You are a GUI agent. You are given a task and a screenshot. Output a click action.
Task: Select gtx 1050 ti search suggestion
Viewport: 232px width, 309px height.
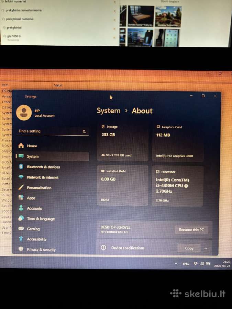point(14,36)
